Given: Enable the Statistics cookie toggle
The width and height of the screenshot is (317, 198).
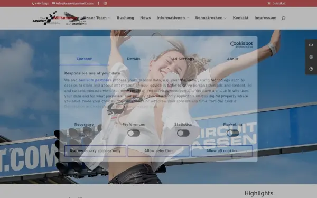Looking at the screenshot, I should pyautogui.click(x=183, y=133).
